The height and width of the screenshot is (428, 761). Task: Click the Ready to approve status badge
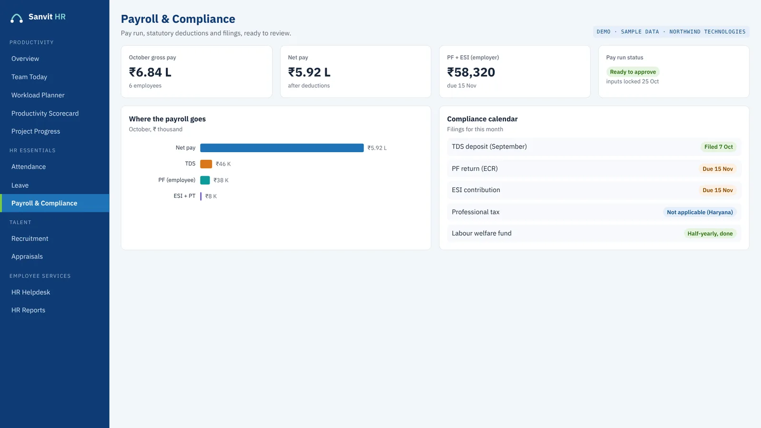pos(633,72)
